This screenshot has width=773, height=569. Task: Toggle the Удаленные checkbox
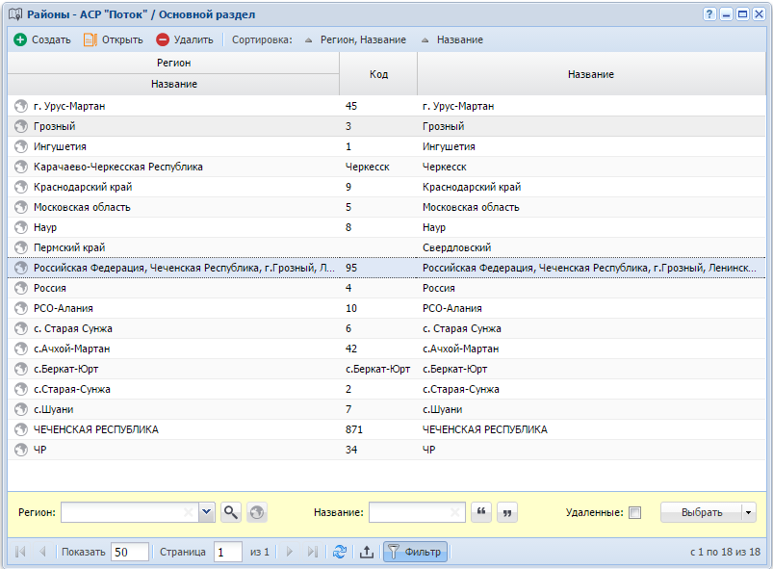pos(635,513)
